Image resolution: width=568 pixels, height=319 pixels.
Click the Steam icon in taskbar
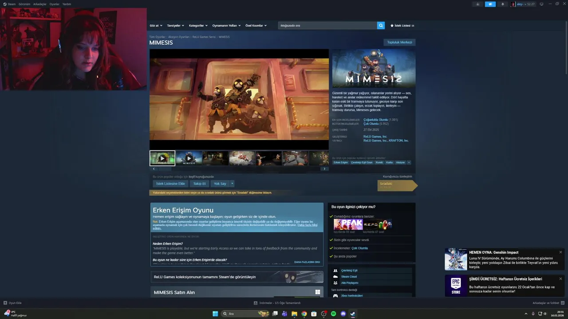(x=353, y=314)
